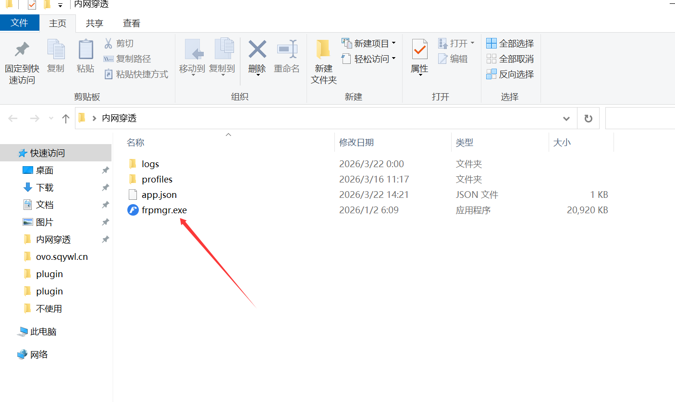This screenshot has width=675, height=402.
Task: Click 反向选择 to invert selection
Action: (510, 74)
